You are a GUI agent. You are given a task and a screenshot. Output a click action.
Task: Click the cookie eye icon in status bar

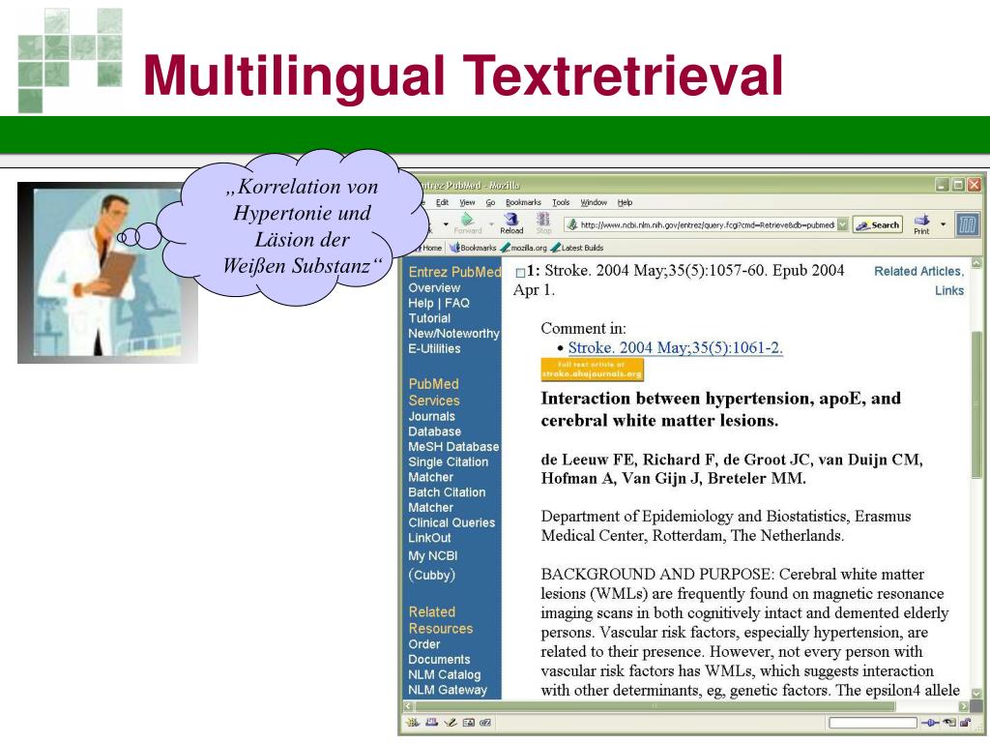point(949,722)
